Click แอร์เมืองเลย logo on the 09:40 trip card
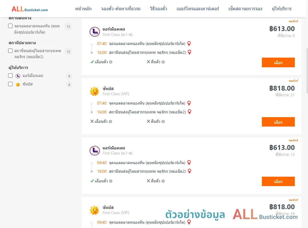308x228 pixels. (95, 150)
